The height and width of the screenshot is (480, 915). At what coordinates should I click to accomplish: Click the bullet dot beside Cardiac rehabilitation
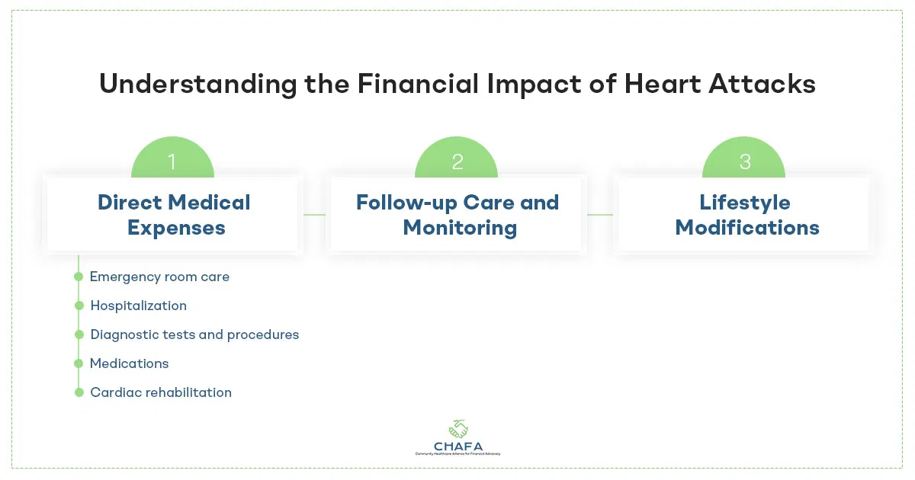[x=79, y=392]
